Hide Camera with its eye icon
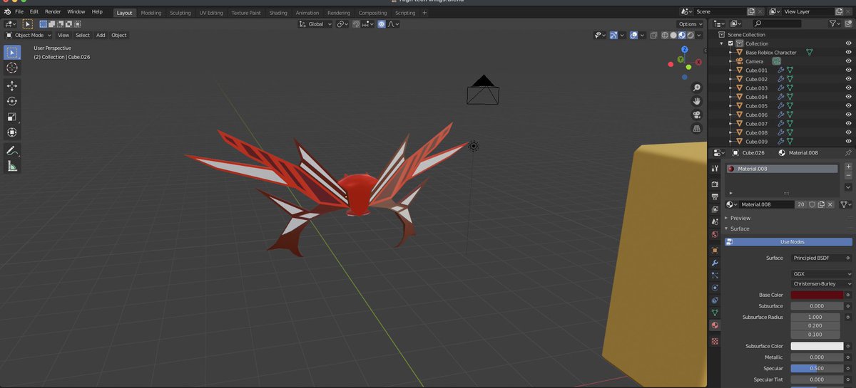 click(848, 61)
